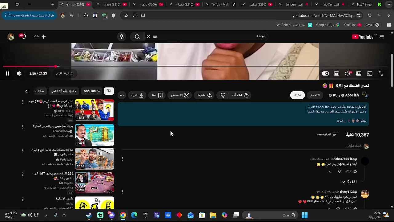
Task: Click the 'اشتراك' subscribe button
Action: 297,95
